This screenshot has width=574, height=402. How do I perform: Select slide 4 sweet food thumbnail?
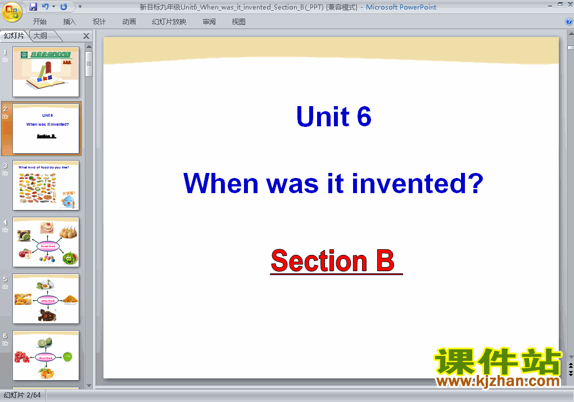(46, 242)
